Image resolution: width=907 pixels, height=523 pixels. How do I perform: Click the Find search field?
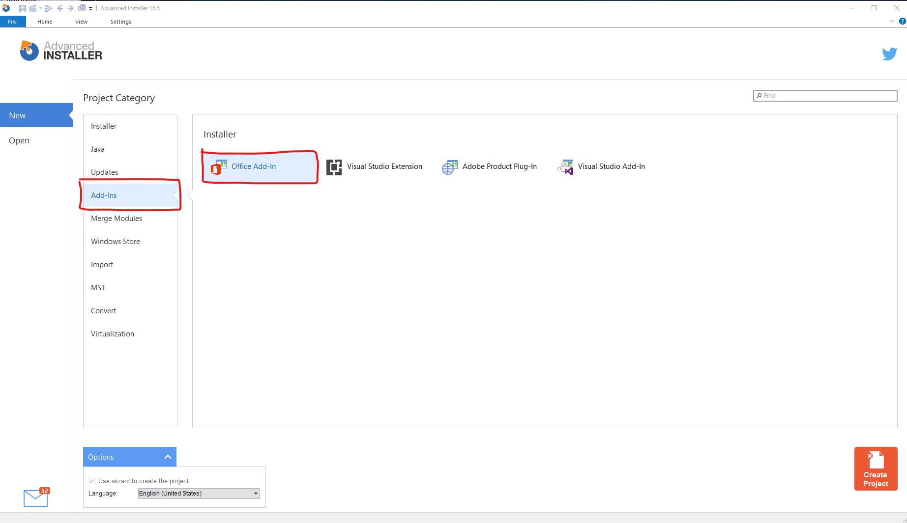pos(825,96)
